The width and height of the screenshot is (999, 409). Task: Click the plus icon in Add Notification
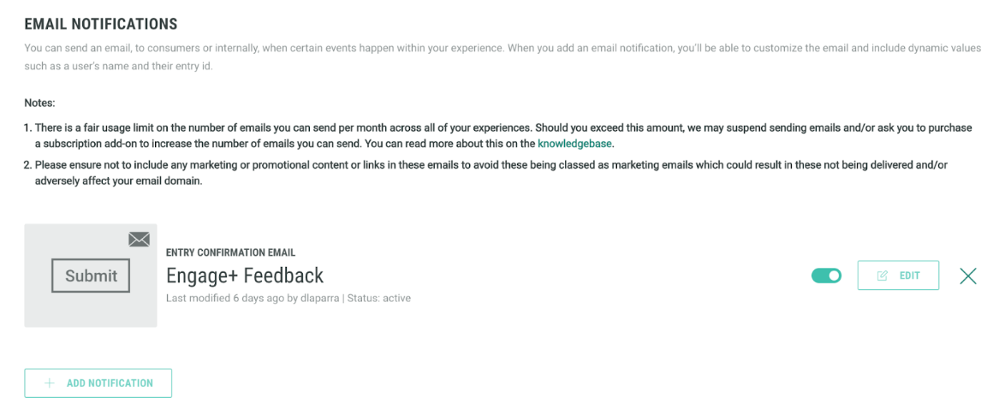(x=50, y=383)
